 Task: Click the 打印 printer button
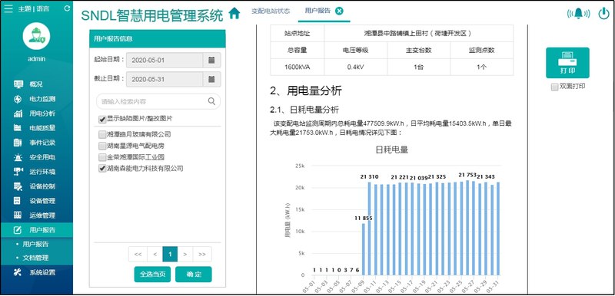pyautogui.click(x=567, y=63)
